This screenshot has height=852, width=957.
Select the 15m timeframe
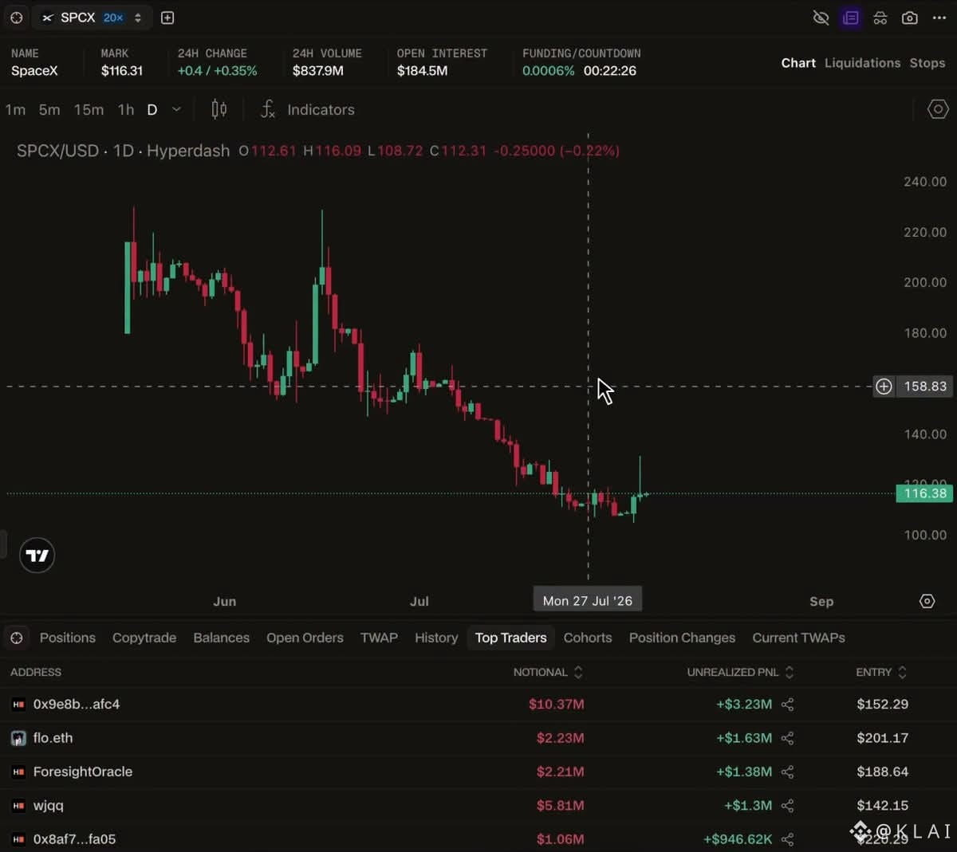[x=89, y=110]
